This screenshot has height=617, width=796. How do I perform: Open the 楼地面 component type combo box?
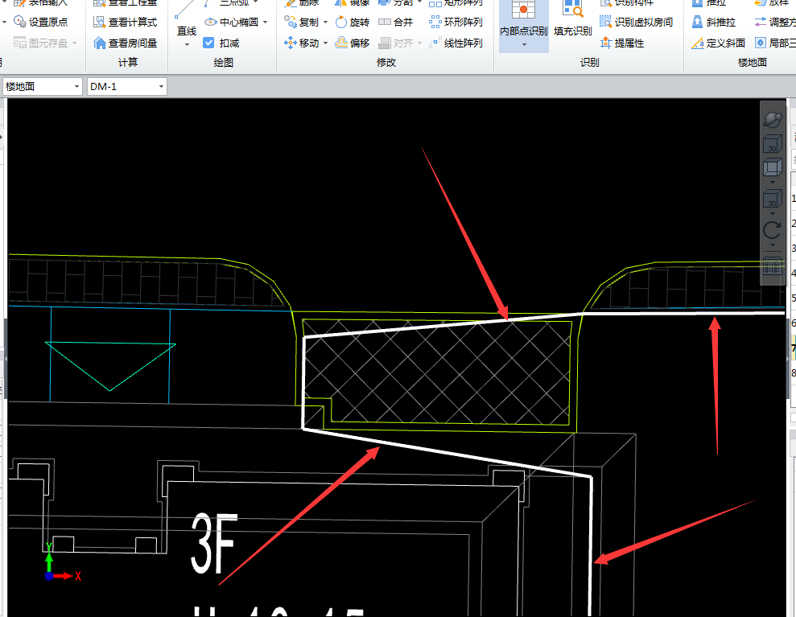point(42,87)
